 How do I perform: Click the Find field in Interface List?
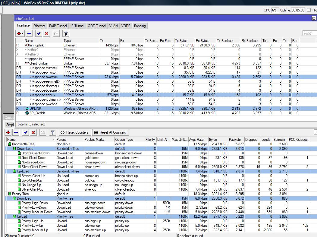click(310, 33)
